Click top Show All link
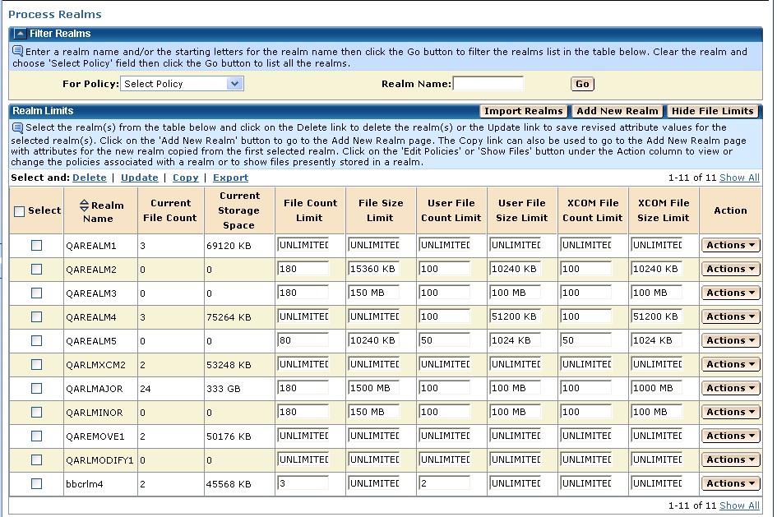The image size is (777, 517). coord(739,178)
